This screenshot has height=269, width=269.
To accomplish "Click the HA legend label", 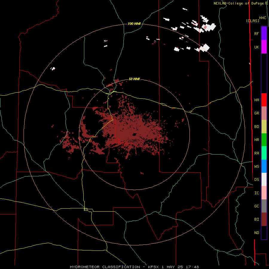I will [x=256, y=100].
